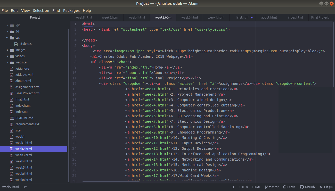Open the Edit menu
The height and width of the screenshot is (191, 335).
click(x=14, y=11)
